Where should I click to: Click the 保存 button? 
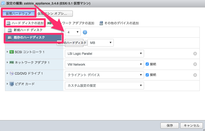(x=170, y=125)
